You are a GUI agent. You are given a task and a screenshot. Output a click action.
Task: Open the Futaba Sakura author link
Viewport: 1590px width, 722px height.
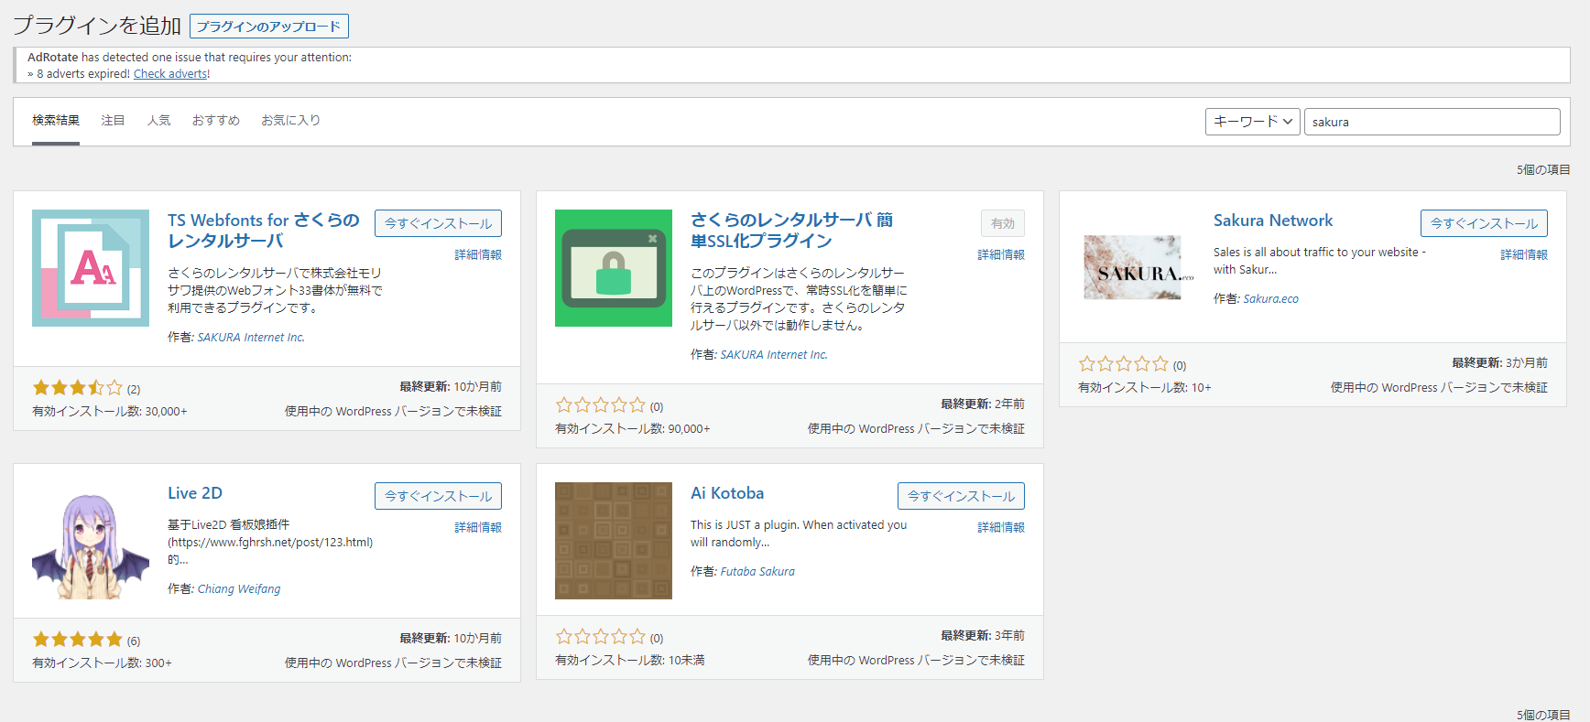[757, 572]
